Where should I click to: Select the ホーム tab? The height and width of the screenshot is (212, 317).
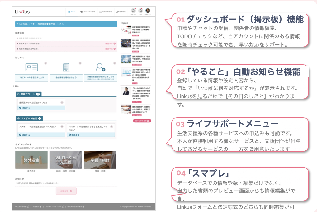tap(71, 12)
